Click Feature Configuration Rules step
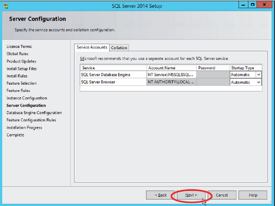The image size is (275, 206). pos(31,120)
